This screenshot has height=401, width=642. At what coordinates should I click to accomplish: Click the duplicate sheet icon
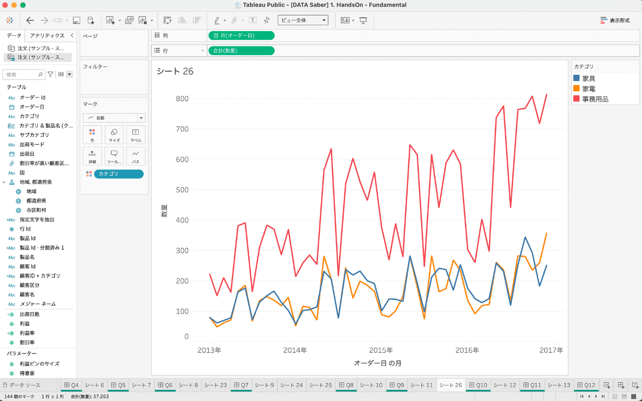click(129, 20)
